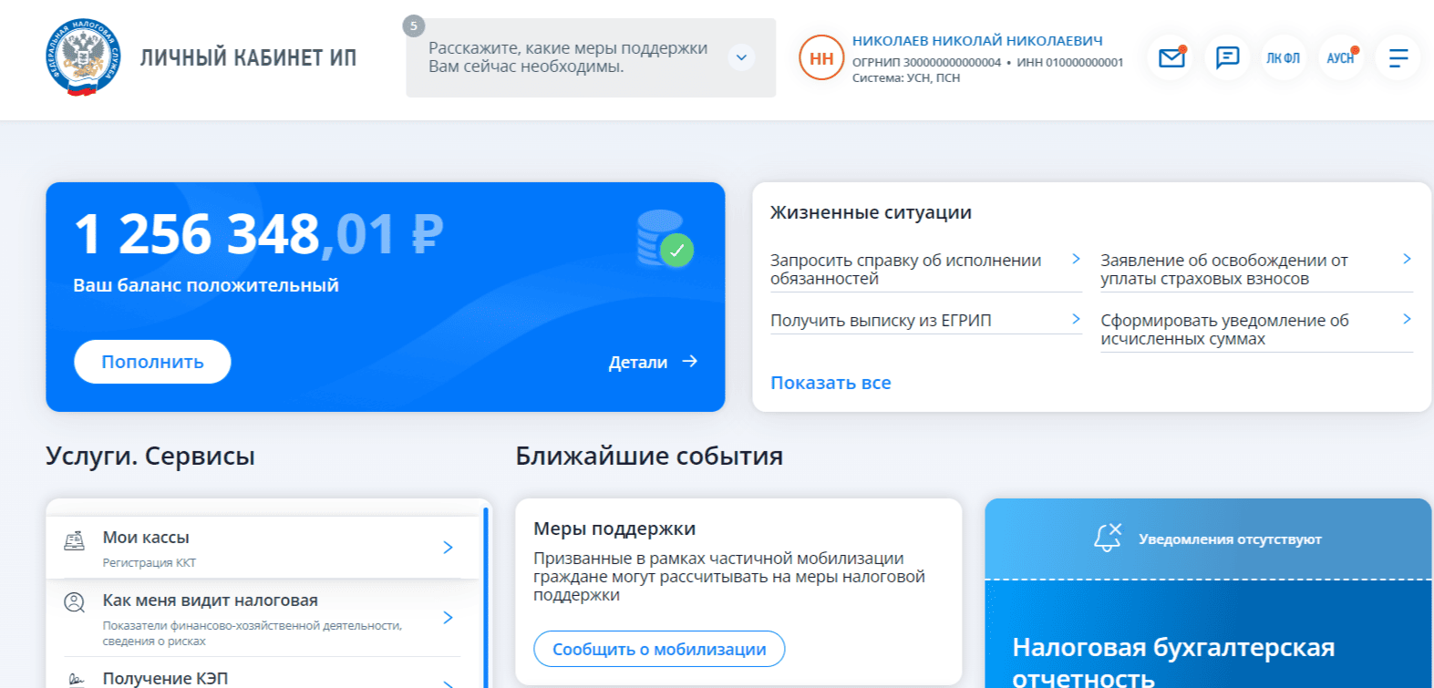Click the Жизненные ситуации heading

click(x=871, y=212)
